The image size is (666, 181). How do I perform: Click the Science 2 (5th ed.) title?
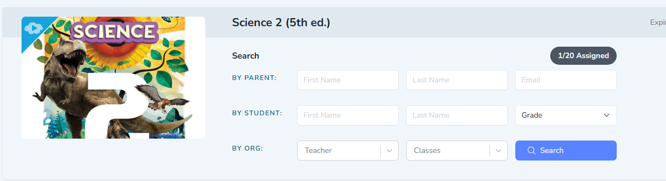[x=281, y=22]
